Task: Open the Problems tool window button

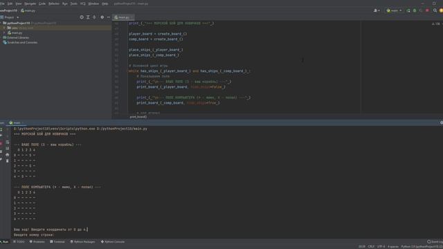Action: point(37,242)
